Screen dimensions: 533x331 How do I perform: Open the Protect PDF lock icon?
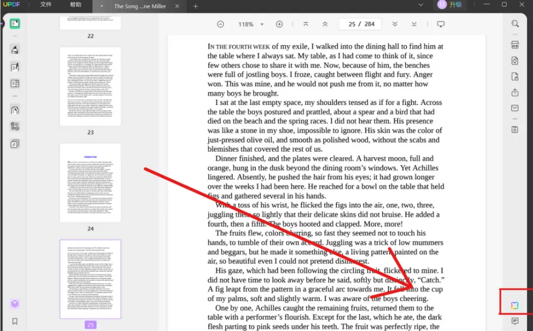[515, 77]
